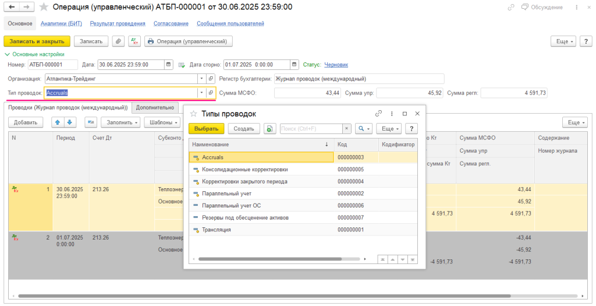Click the Дт/Кт postings icon in toolbar
This screenshot has height=306, width=596.
point(135,41)
